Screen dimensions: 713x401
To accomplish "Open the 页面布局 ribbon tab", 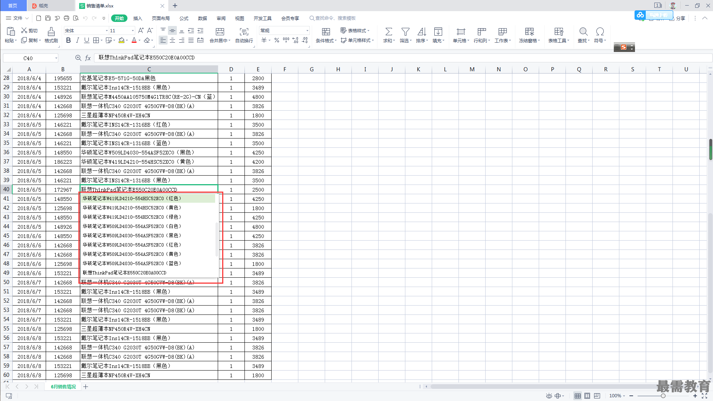I will click(161, 18).
